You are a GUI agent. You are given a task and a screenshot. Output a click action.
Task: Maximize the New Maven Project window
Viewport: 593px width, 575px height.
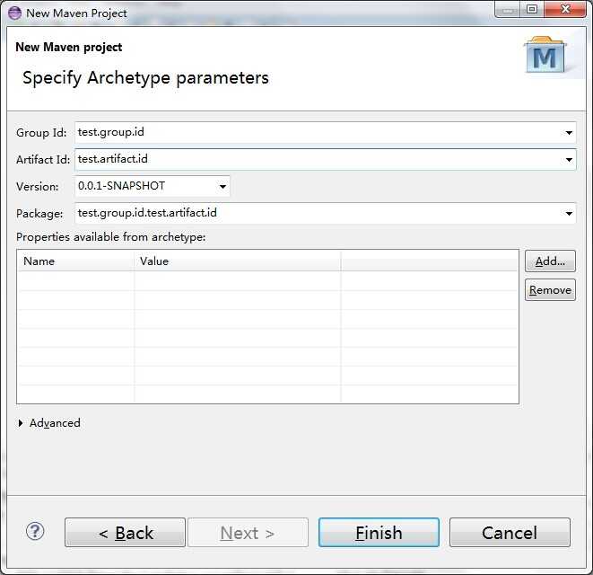[532, 9]
